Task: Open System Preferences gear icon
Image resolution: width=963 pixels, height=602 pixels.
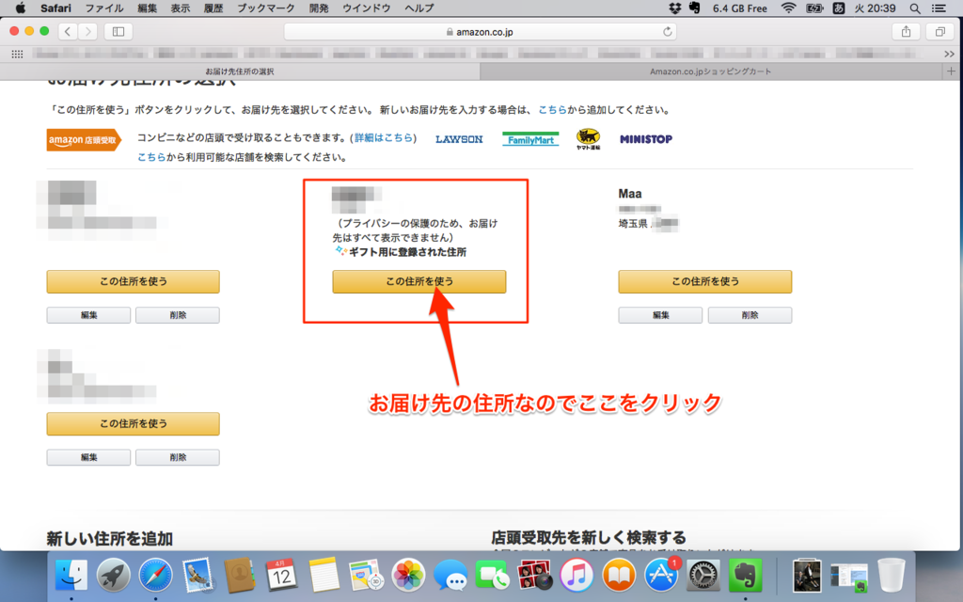Action: click(x=703, y=576)
